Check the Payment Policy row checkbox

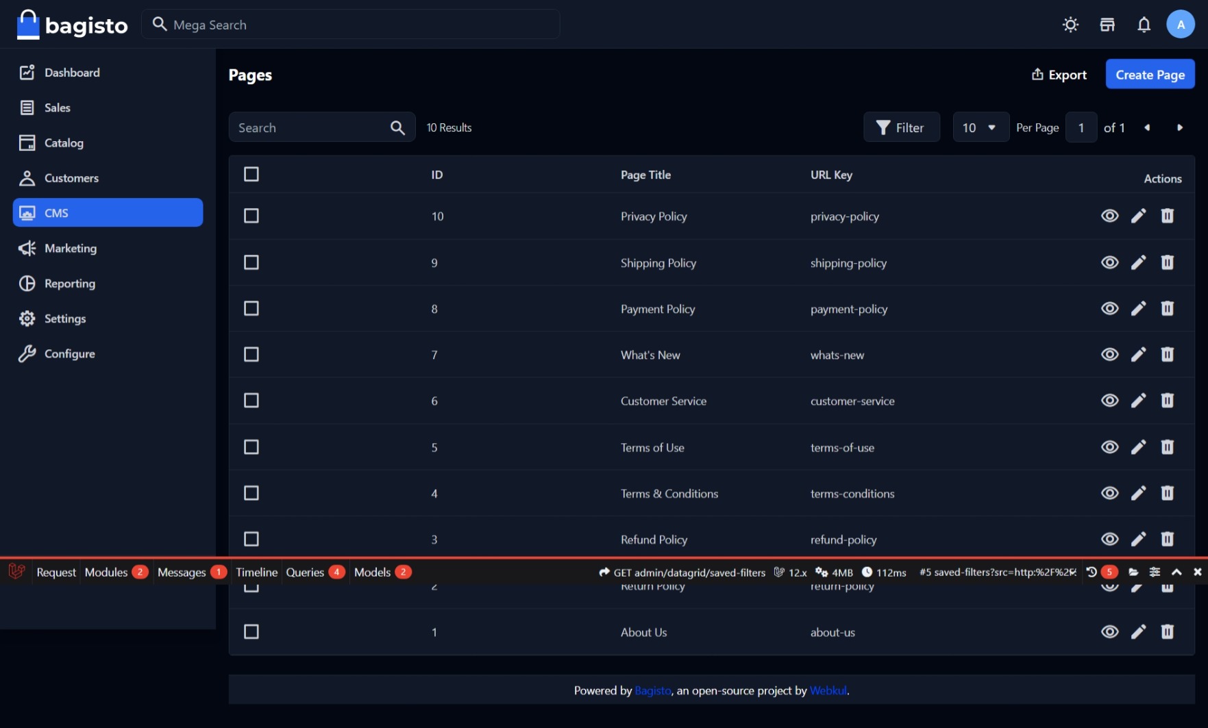[251, 309]
